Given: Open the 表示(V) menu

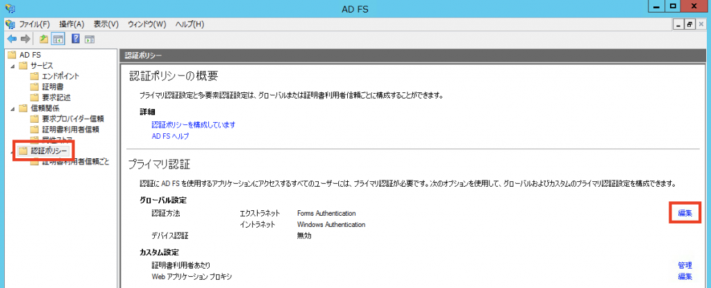Looking at the screenshot, I should pyautogui.click(x=106, y=24).
